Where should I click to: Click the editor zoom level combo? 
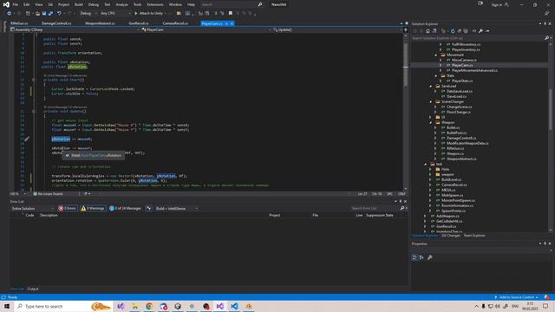coord(18,194)
